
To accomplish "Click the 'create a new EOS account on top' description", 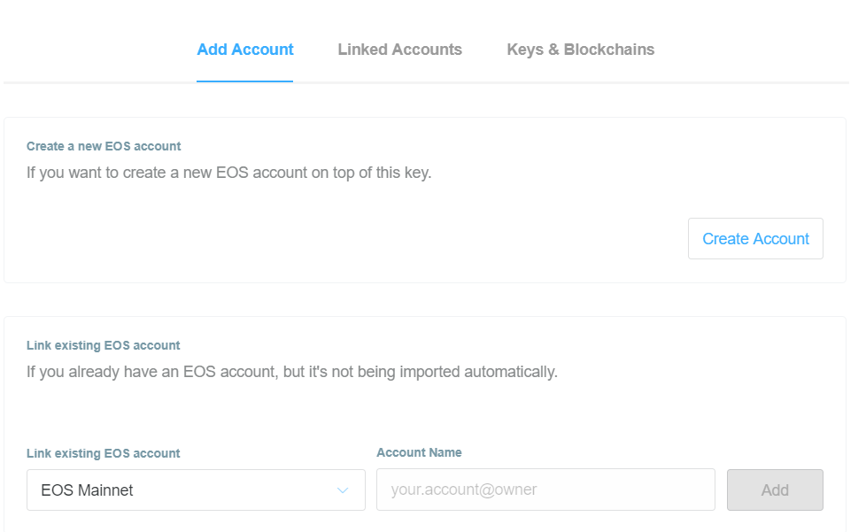I will (x=228, y=173).
